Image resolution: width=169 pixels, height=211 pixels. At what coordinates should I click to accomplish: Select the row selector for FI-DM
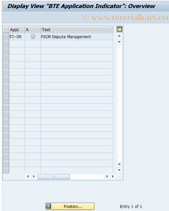[6, 37]
